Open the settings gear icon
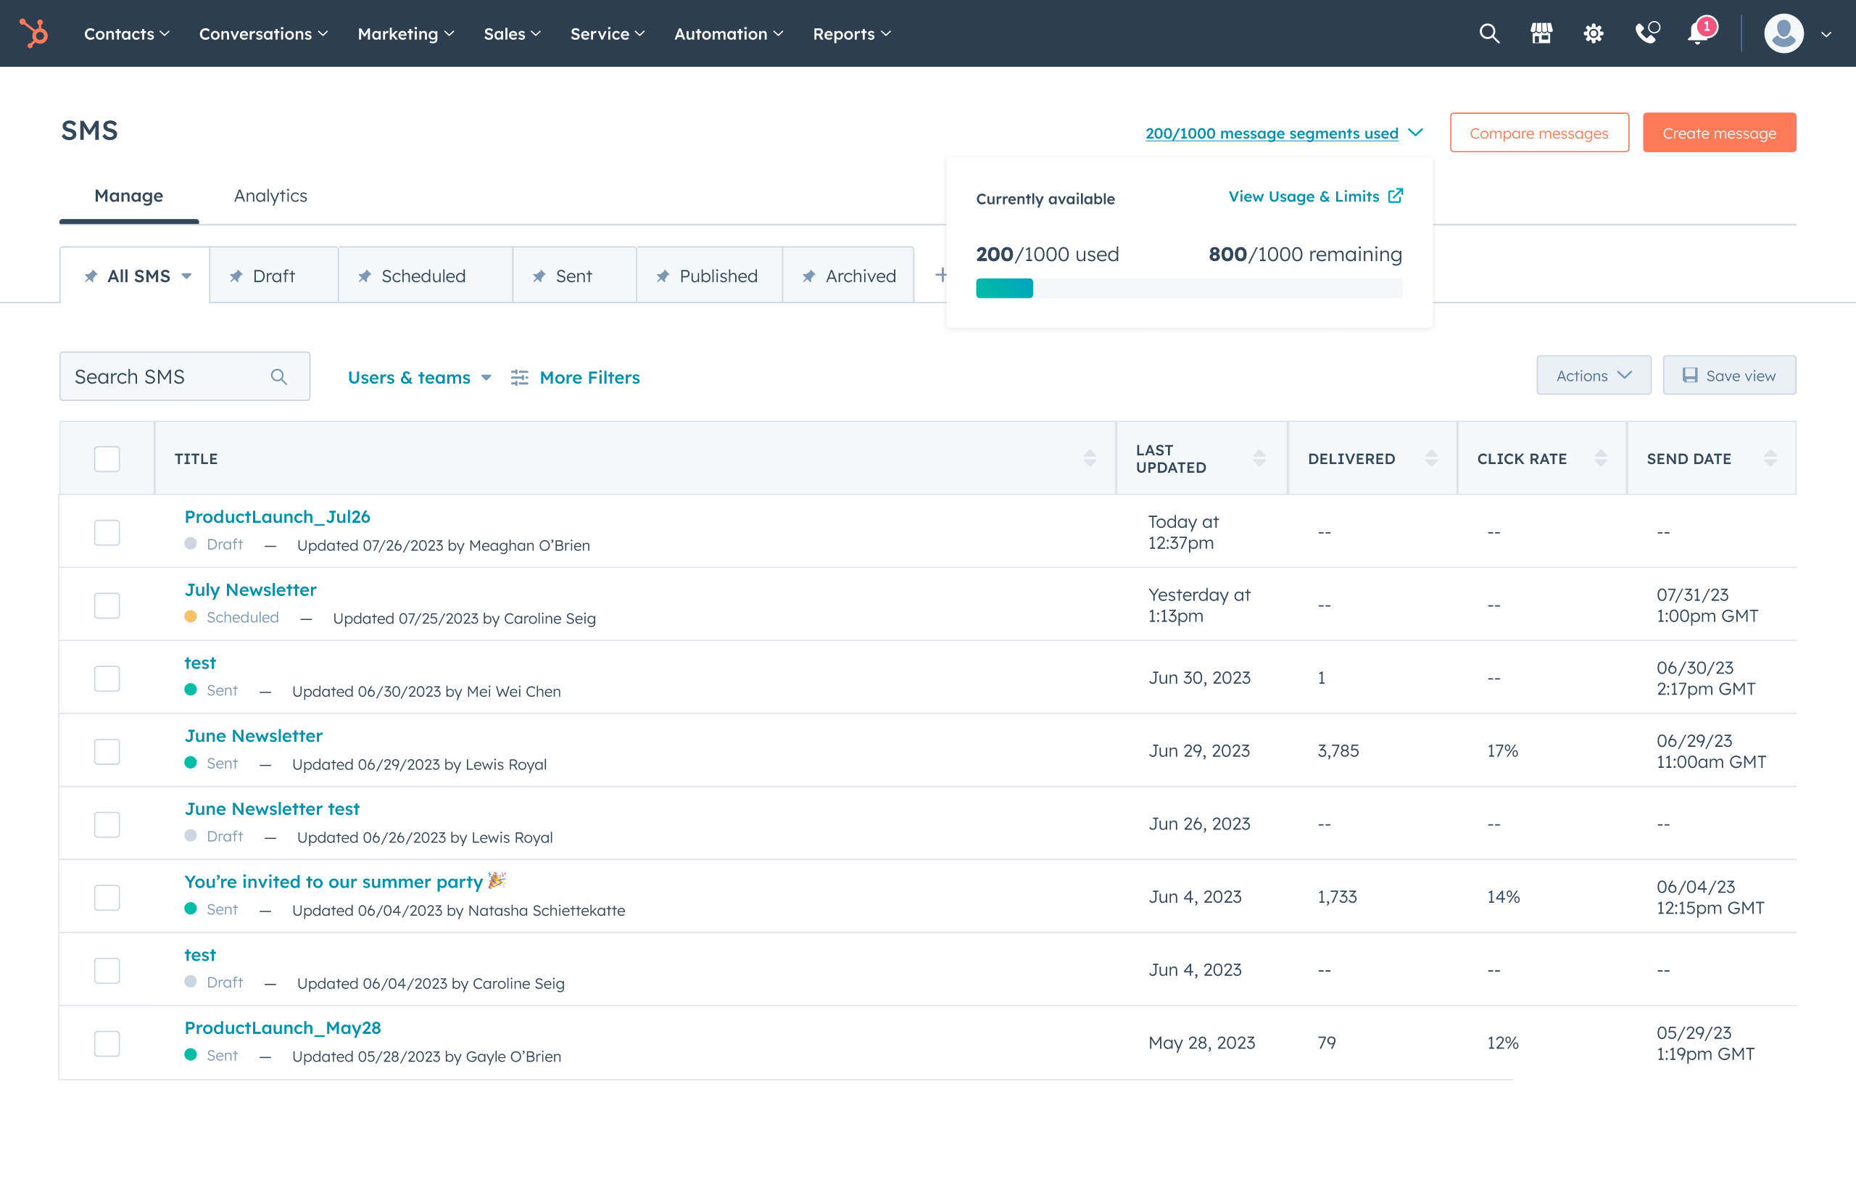 click(x=1592, y=33)
